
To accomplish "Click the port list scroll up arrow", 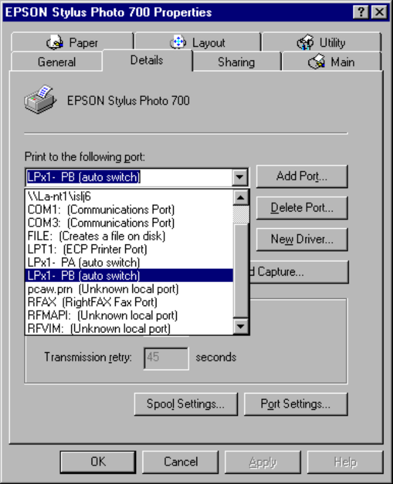I will point(241,198).
